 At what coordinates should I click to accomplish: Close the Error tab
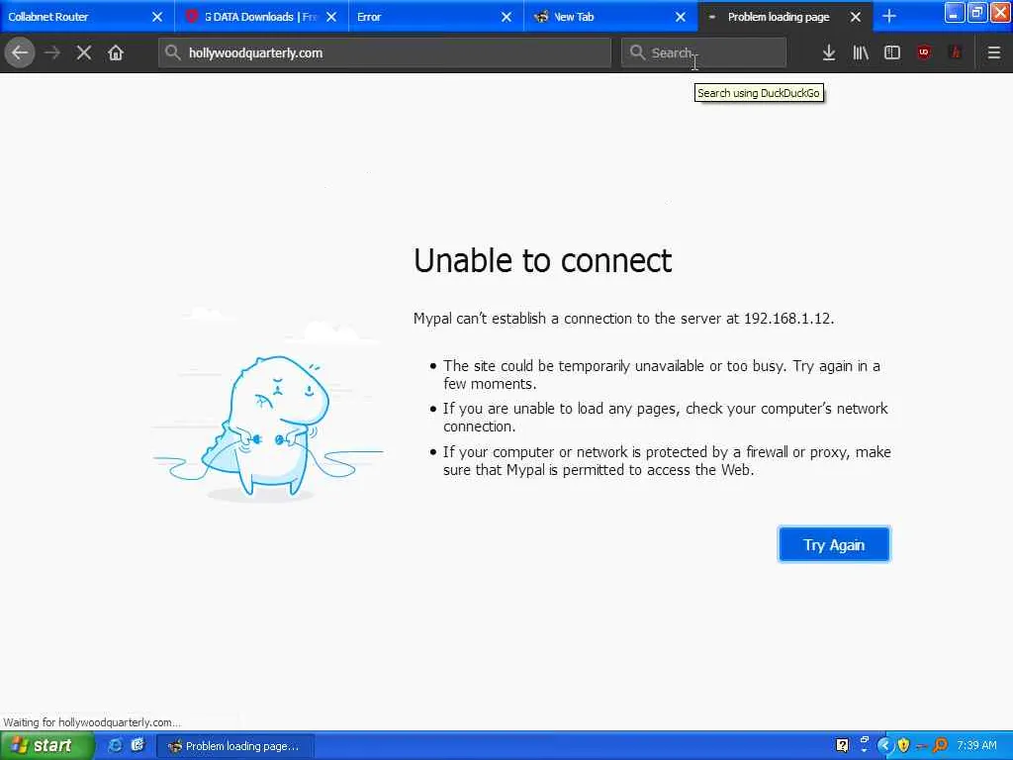pyautogui.click(x=506, y=17)
